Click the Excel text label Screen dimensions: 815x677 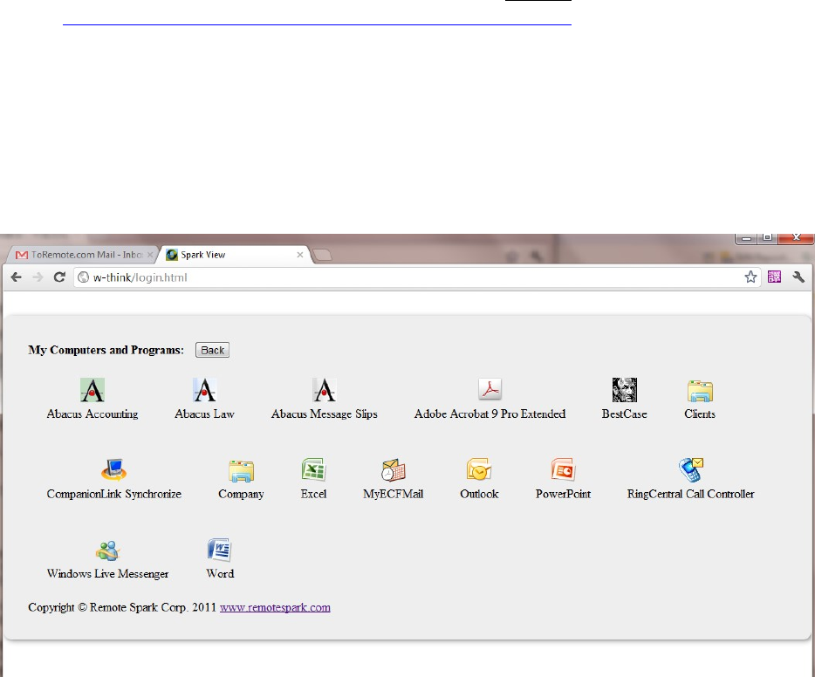313,494
